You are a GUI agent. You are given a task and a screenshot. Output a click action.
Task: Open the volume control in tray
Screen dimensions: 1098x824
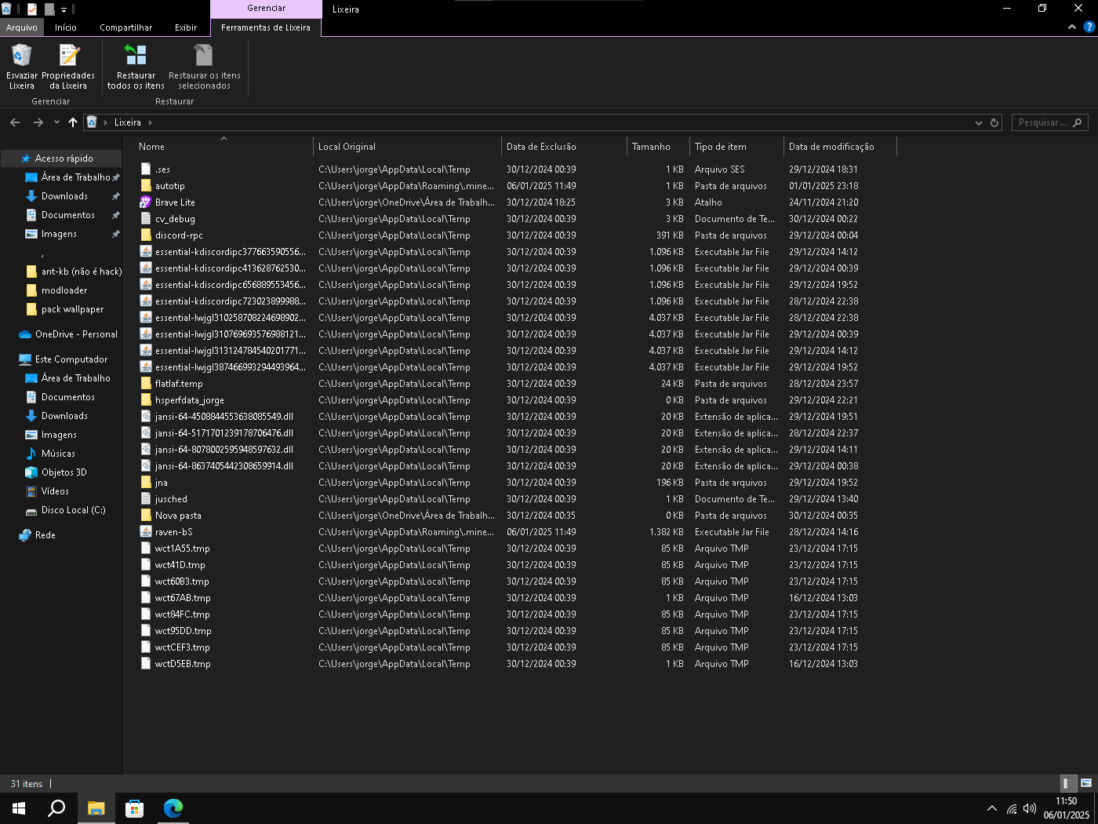[1030, 808]
